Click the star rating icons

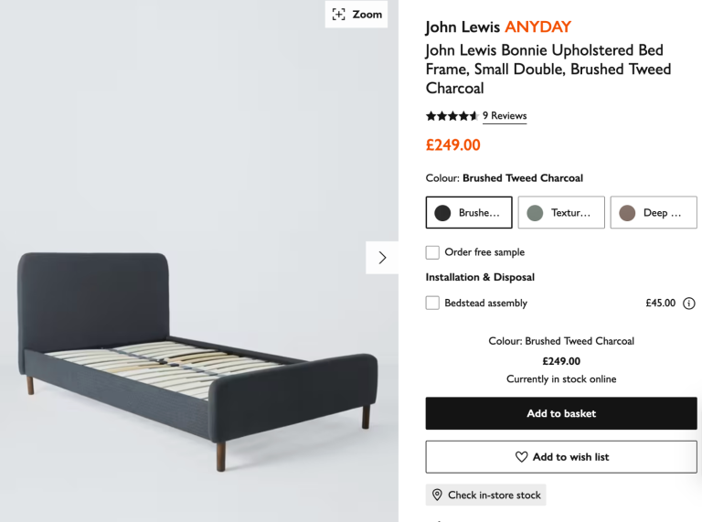point(452,116)
